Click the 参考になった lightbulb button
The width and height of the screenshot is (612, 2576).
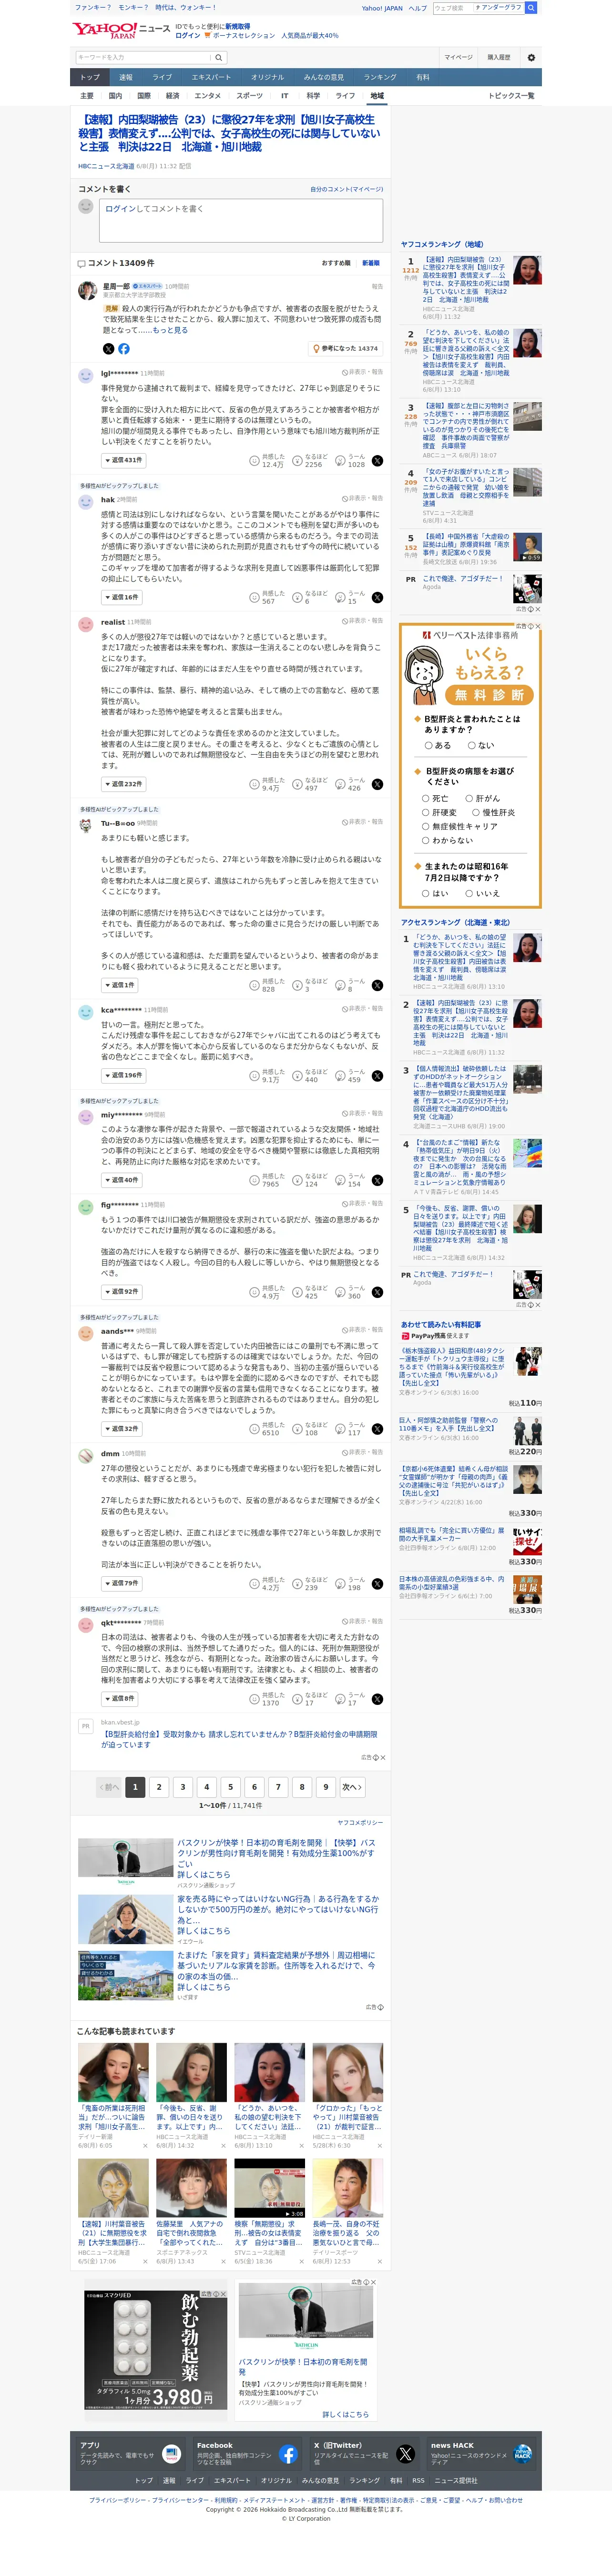pos(345,349)
